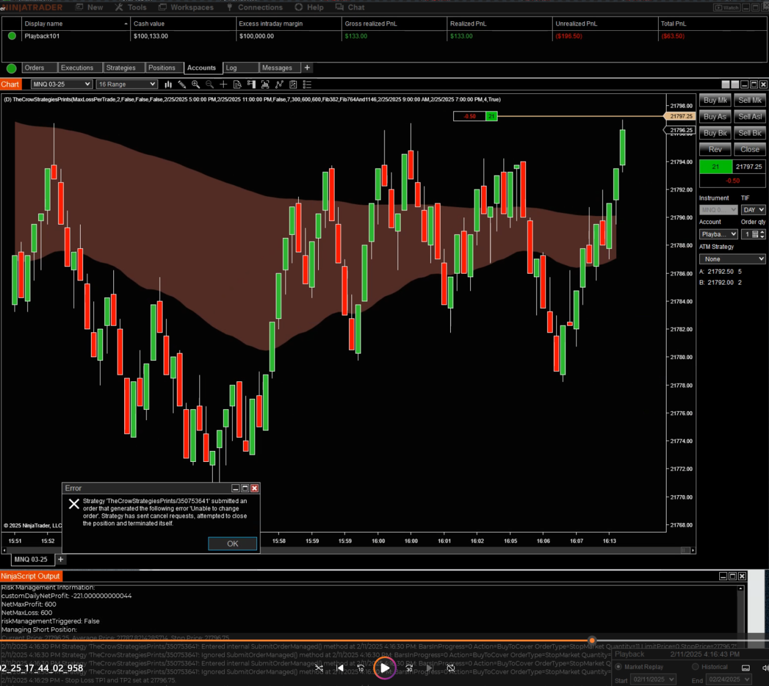Click OK in the Error dialog
769x686 pixels.
tap(232, 544)
